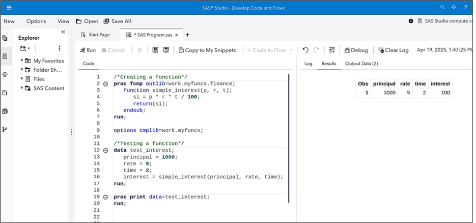Add a new tab with plus icon
This screenshot has height=223, width=476.
pyautogui.click(x=187, y=35)
